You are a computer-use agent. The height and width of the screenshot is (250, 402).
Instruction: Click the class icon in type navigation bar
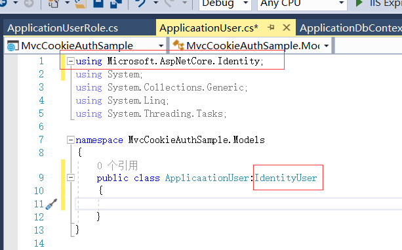tap(178, 45)
